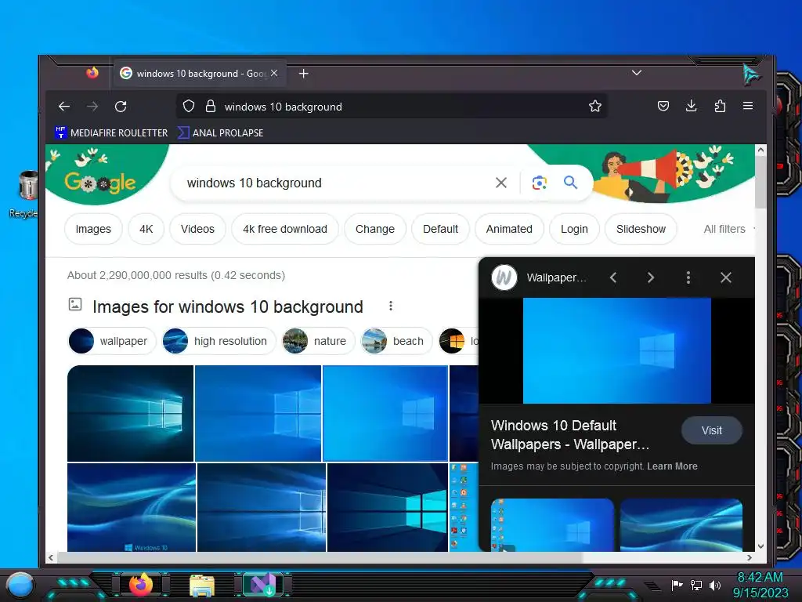Open a new tab with the plus button

coord(304,74)
